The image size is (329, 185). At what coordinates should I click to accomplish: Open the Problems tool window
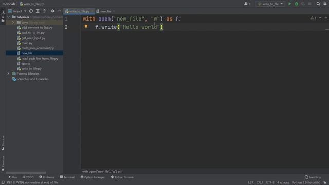(47, 177)
